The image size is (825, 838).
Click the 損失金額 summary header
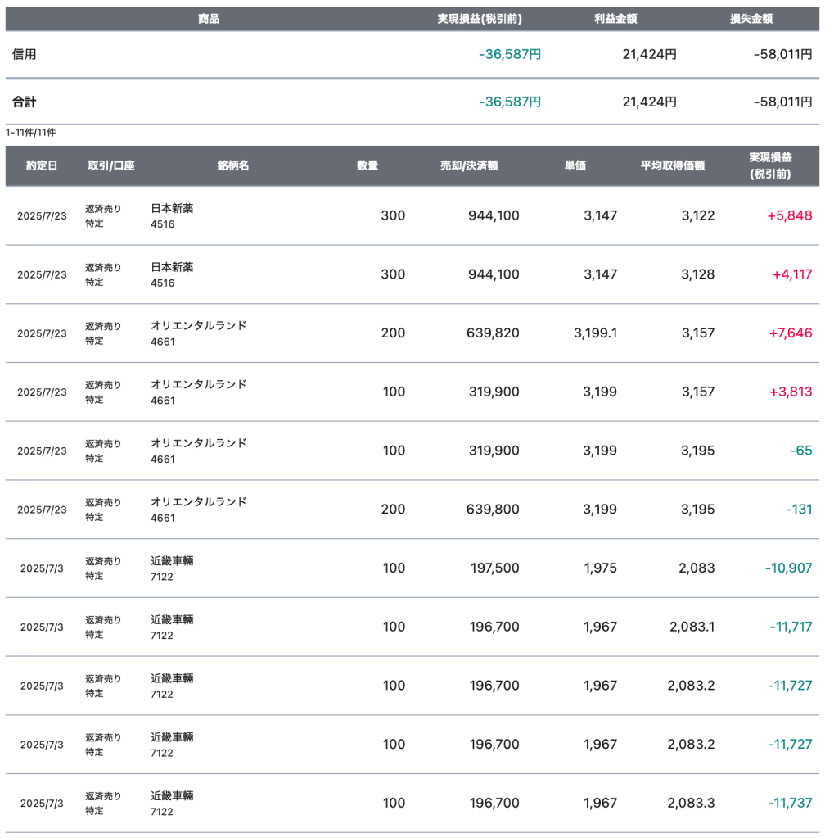[751, 19]
